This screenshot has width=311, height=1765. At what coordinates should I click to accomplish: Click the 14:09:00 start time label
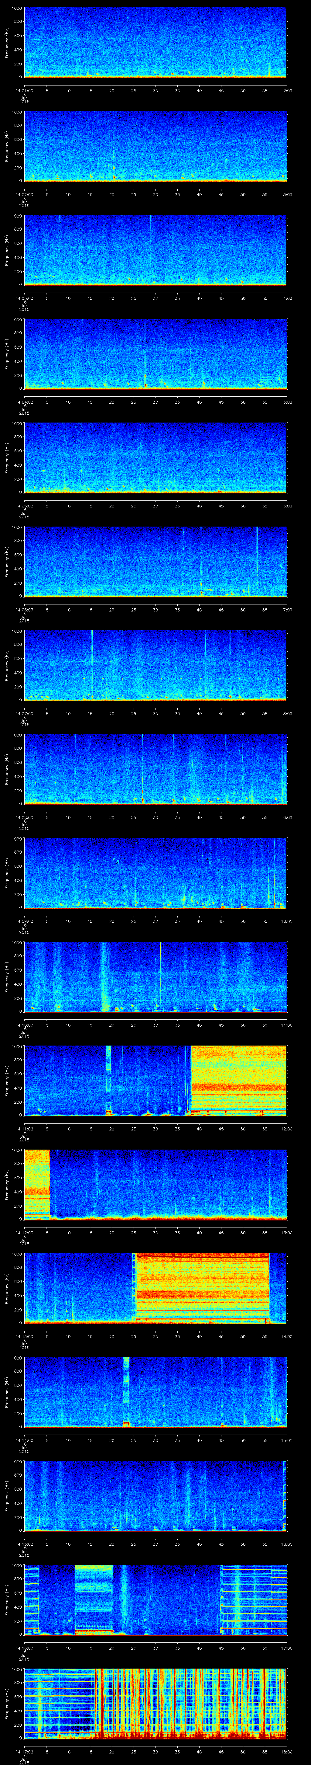[x=24, y=921]
